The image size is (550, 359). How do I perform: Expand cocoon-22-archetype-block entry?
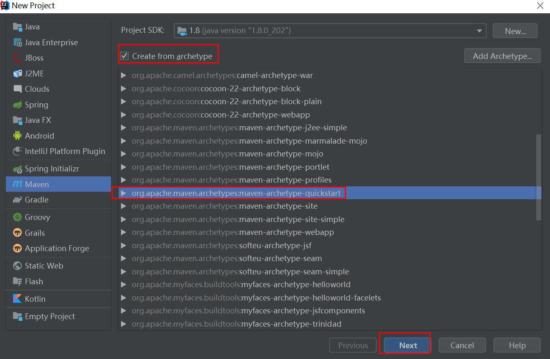tap(123, 89)
